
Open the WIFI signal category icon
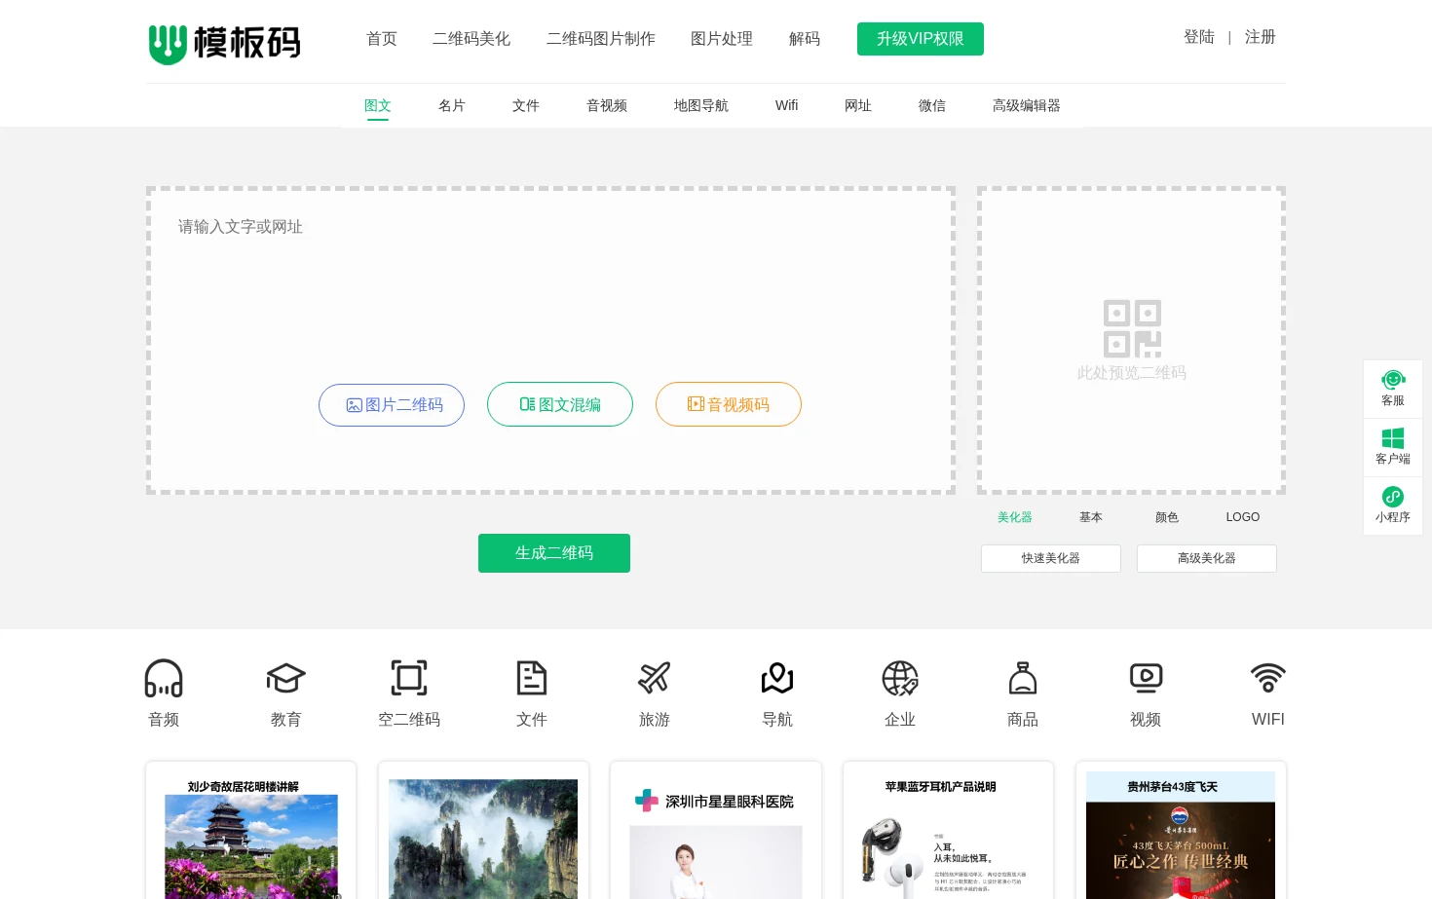pos(1268,678)
